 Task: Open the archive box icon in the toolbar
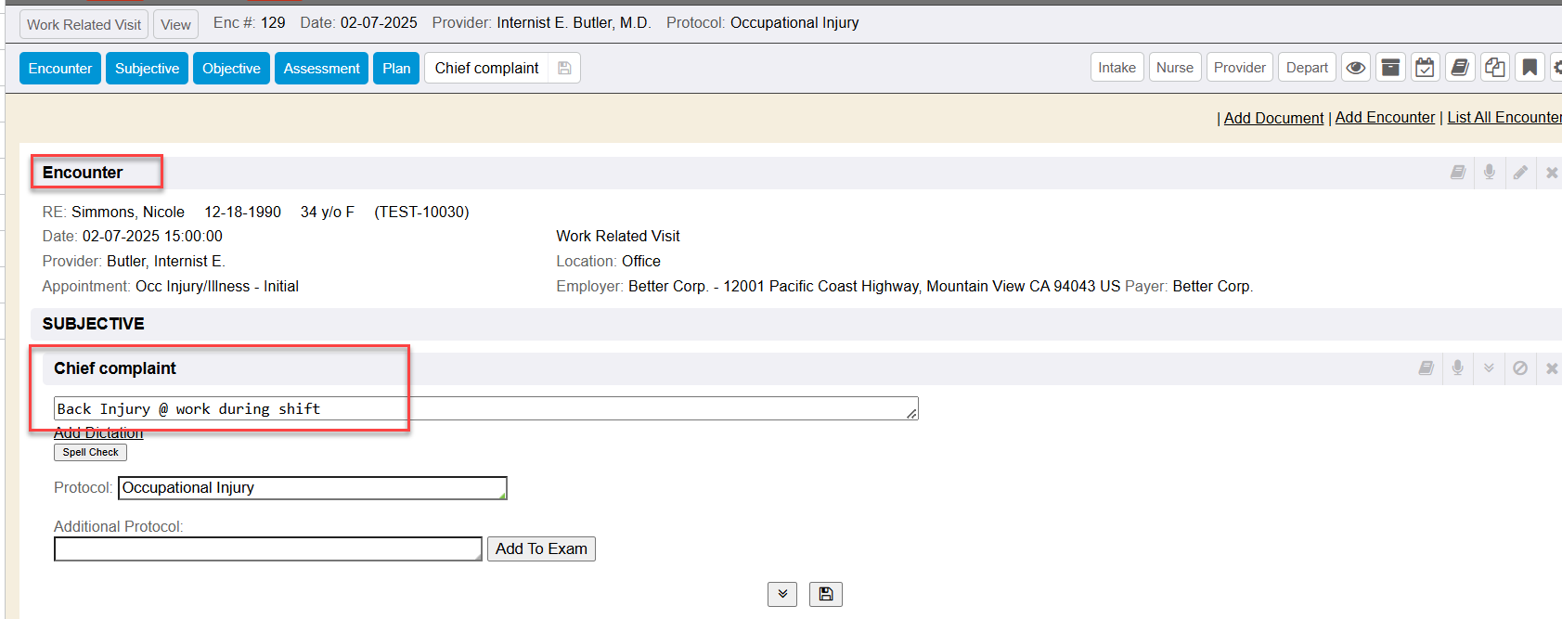coord(1390,68)
